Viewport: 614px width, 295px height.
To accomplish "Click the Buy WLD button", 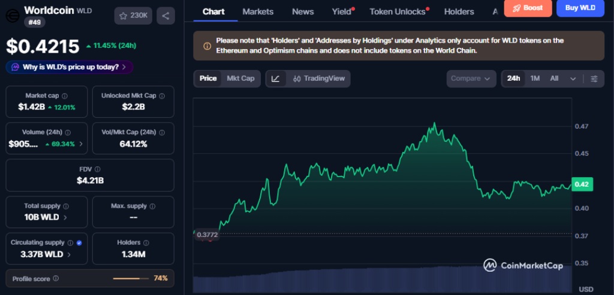I will pos(580,8).
